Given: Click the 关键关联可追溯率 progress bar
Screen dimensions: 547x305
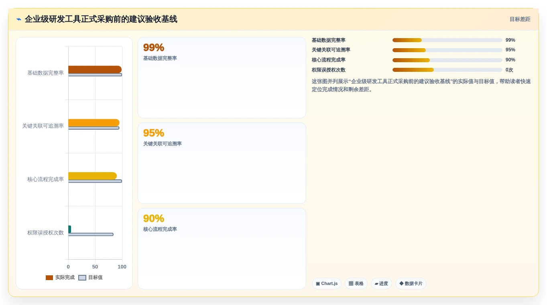Looking at the screenshot, I should 447,50.
